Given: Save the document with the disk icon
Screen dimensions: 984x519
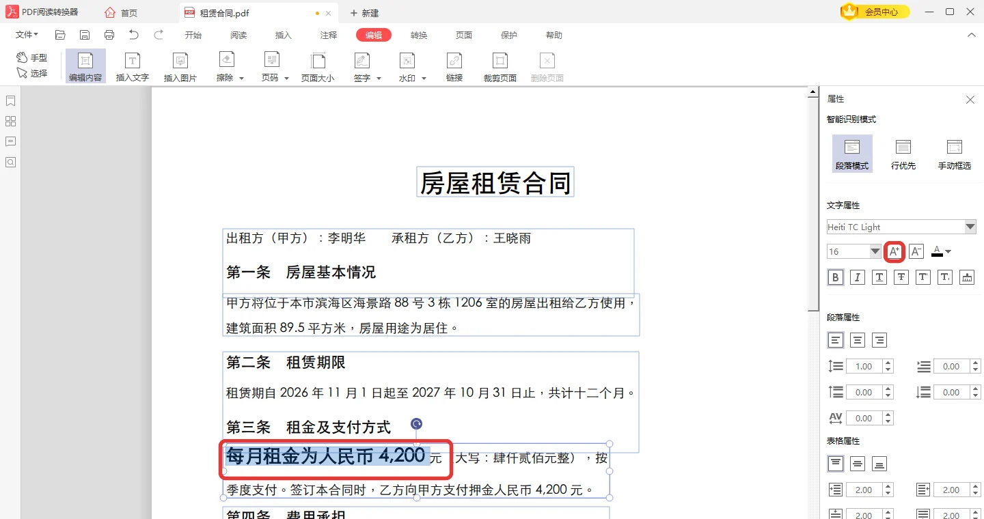Looking at the screenshot, I should point(85,35).
